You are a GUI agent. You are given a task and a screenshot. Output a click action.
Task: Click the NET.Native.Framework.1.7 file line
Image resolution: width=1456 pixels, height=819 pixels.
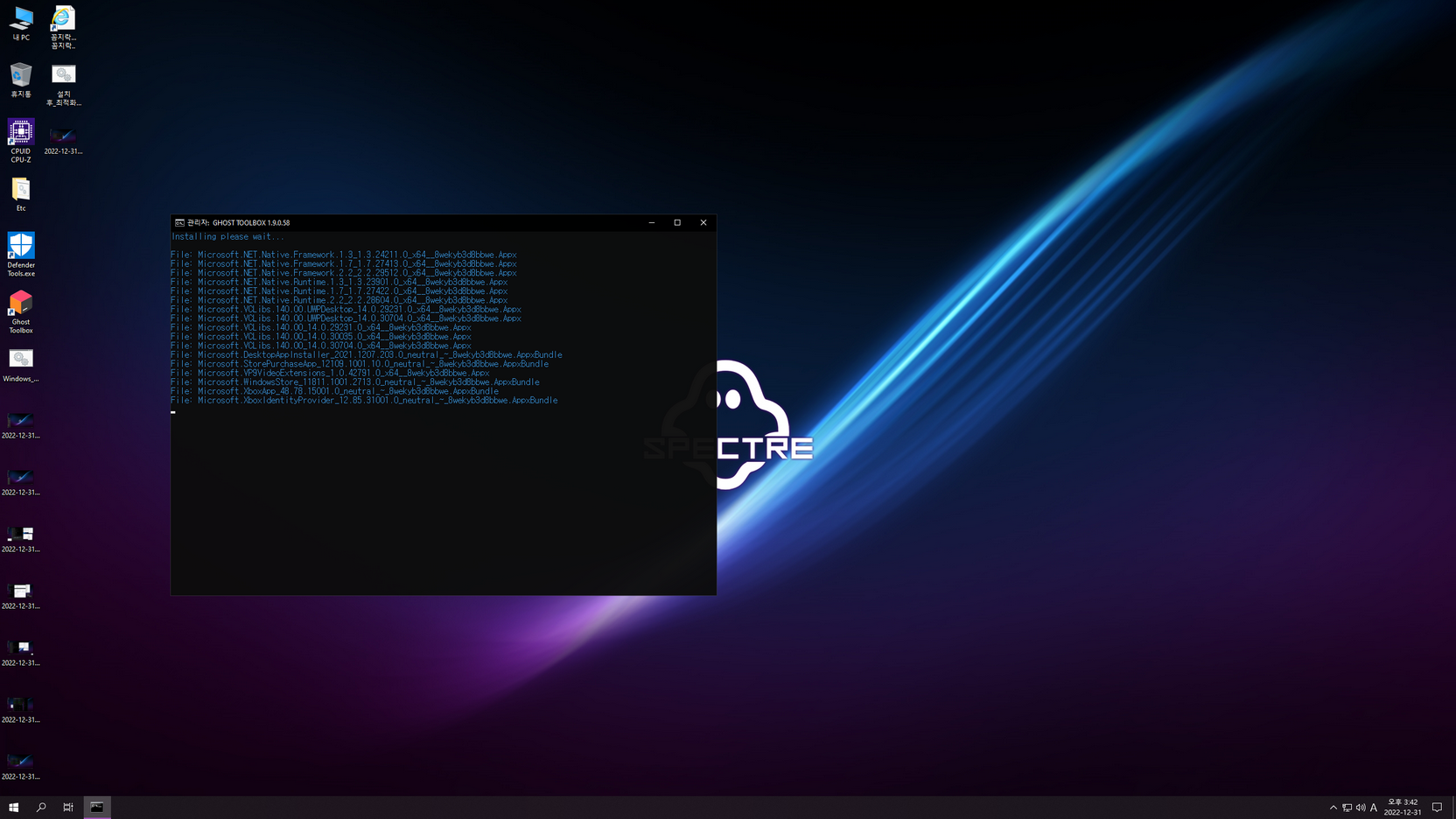344,263
